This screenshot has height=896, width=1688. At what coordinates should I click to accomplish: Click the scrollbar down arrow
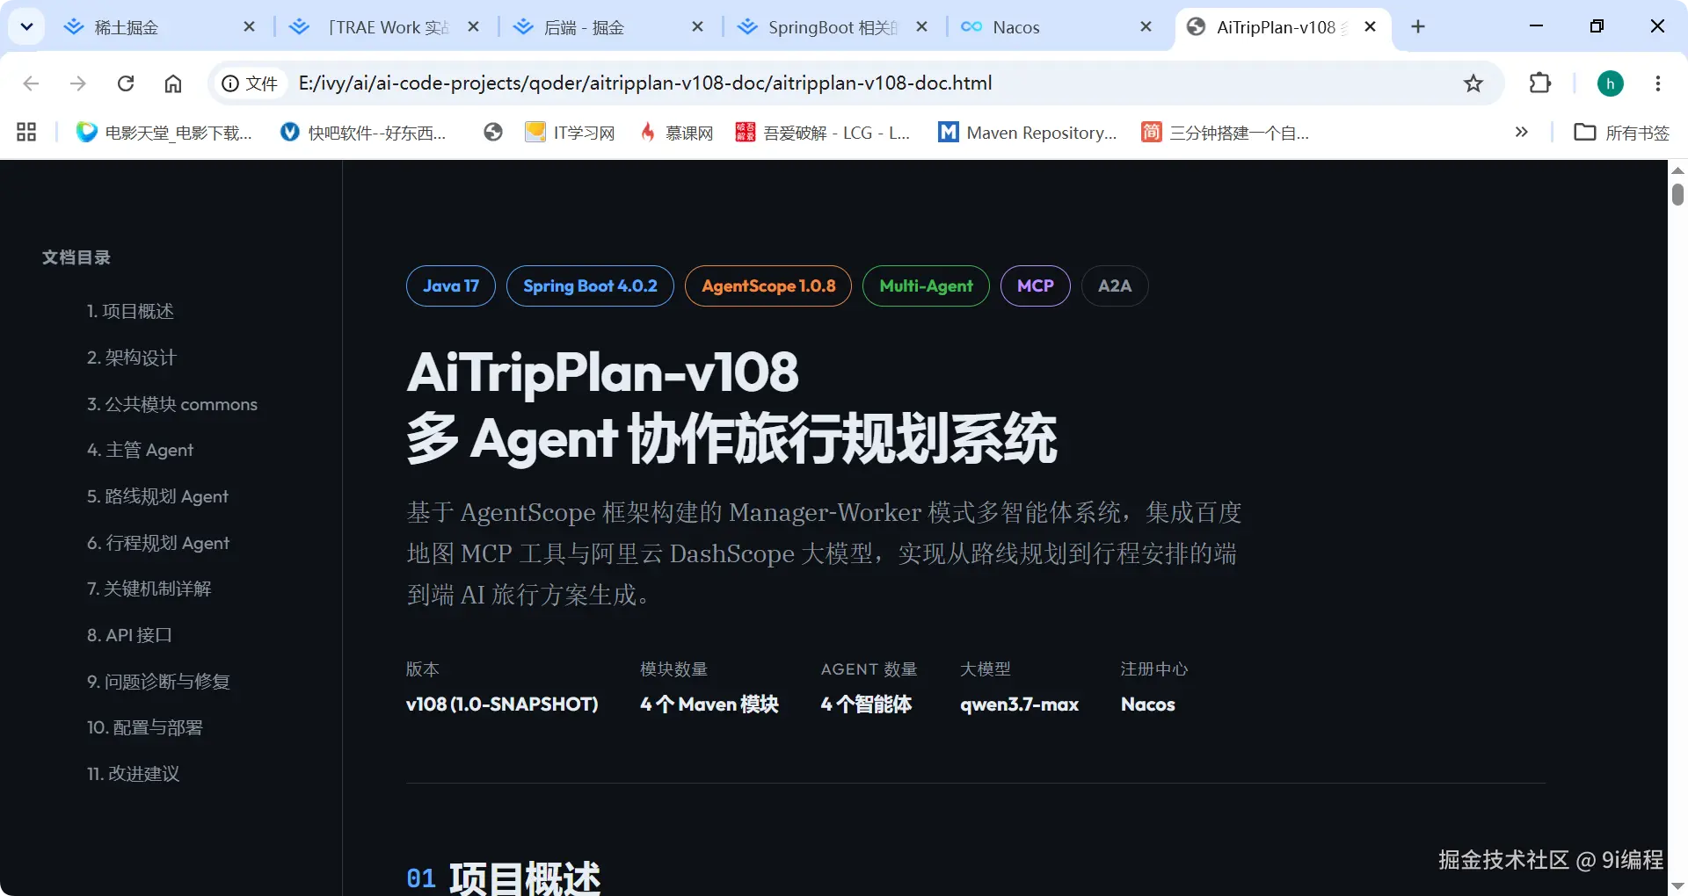click(x=1677, y=886)
